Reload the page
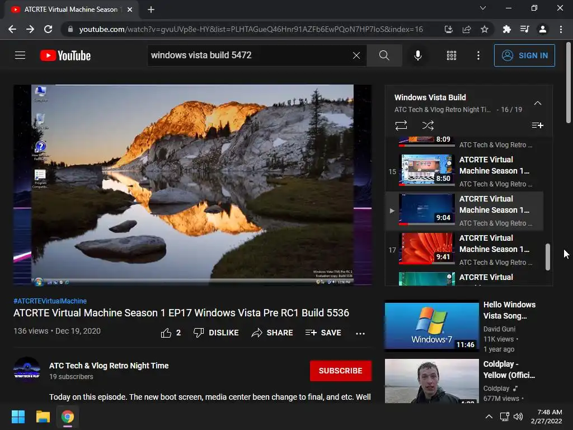The width and height of the screenshot is (573, 430). 48,29
